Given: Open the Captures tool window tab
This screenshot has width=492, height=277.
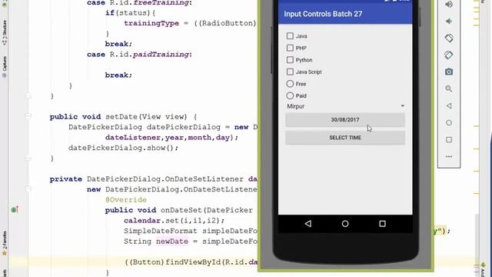Looking at the screenshot, I should click(x=5, y=67).
